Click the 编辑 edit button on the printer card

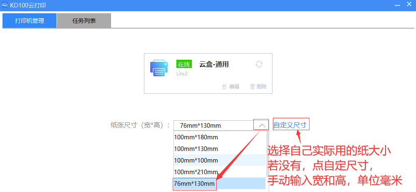click(x=230, y=87)
